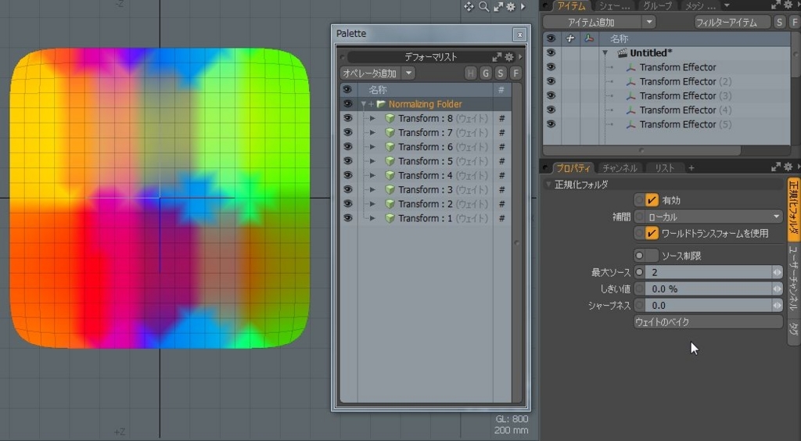
Task: Click the S button in deformer list
Action: coord(500,73)
